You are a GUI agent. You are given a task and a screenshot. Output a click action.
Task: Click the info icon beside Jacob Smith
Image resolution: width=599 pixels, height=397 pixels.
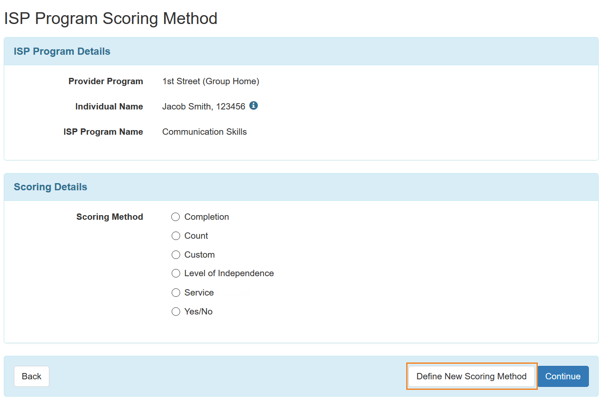click(254, 106)
